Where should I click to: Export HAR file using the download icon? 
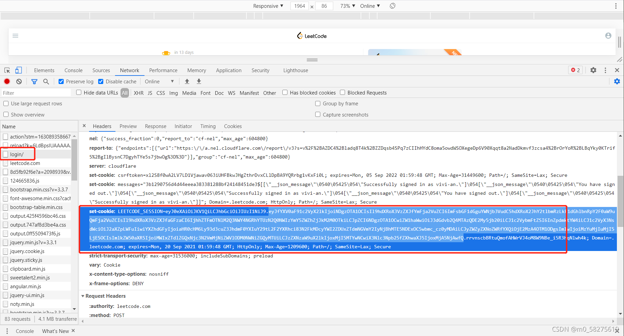[x=199, y=81]
